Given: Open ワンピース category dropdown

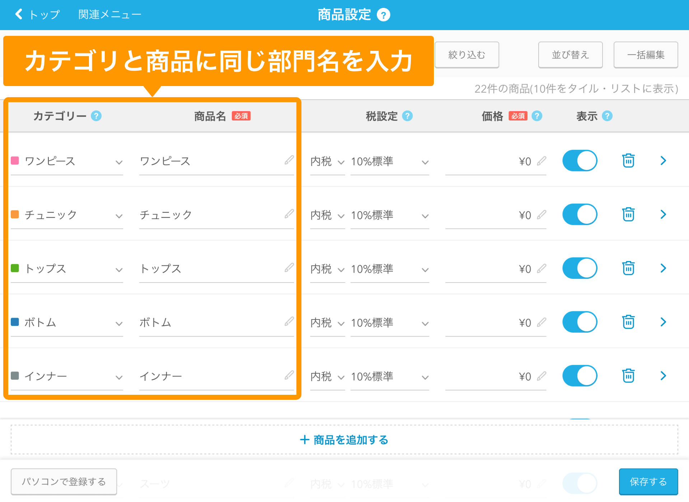Looking at the screenshot, I should tap(67, 161).
